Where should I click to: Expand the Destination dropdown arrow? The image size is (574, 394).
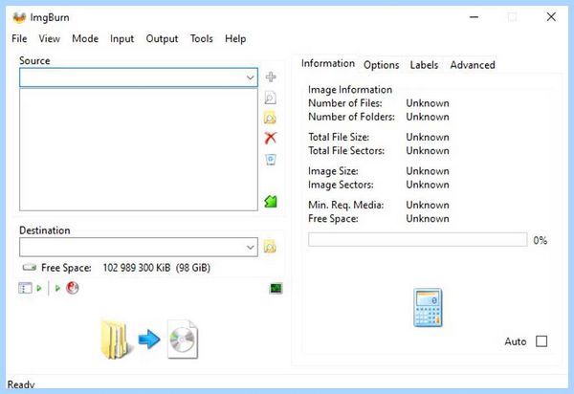[x=250, y=248]
